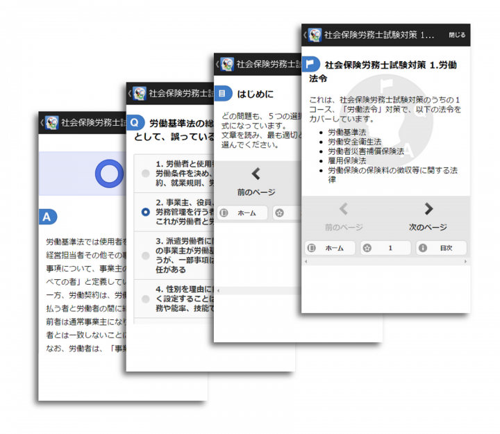Click app logo icon in question window header
Screen dimensions: 500x434
click(140, 94)
